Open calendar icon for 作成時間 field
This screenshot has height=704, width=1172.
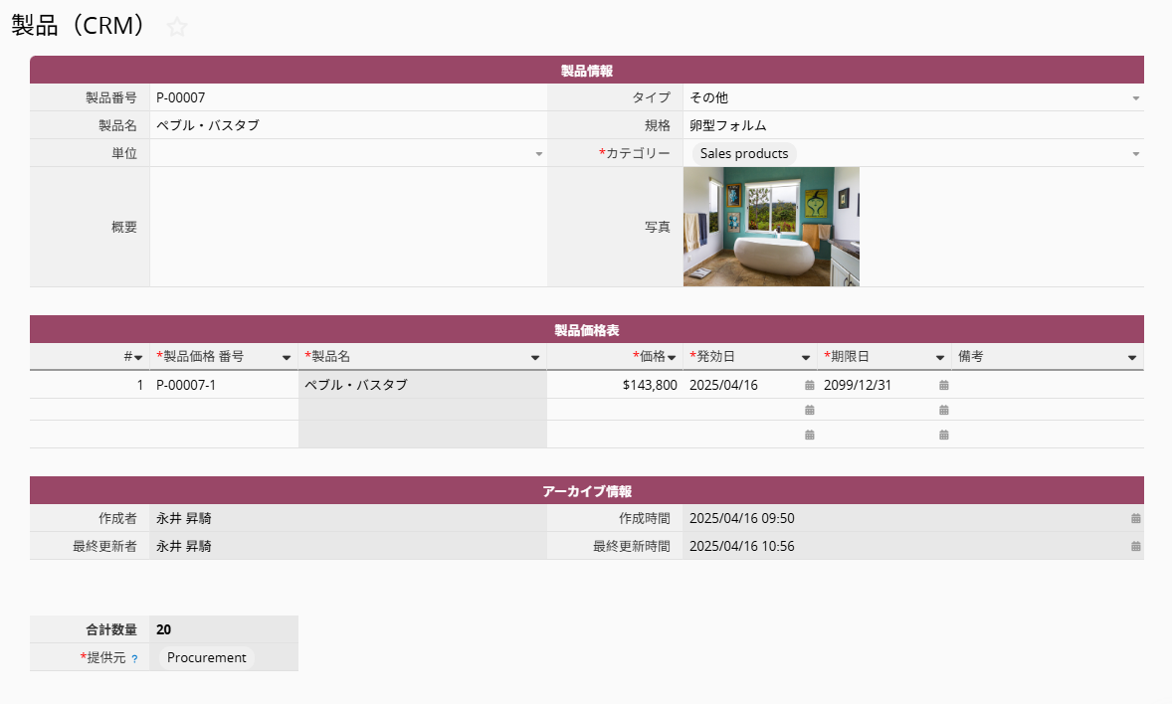[1135, 518]
